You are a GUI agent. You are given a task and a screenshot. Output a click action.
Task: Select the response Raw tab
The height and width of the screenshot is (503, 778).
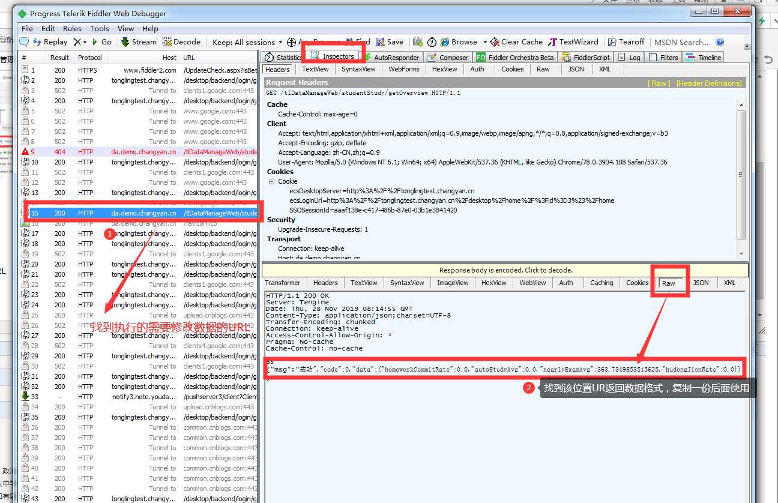click(668, 283)
